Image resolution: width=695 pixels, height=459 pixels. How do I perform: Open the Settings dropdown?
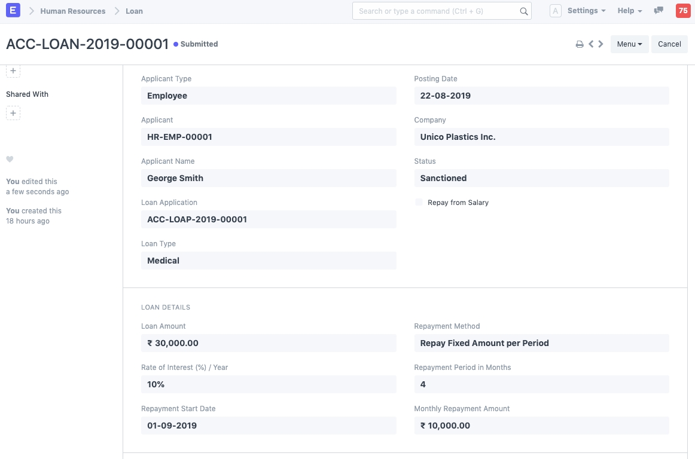click(586, 11)
